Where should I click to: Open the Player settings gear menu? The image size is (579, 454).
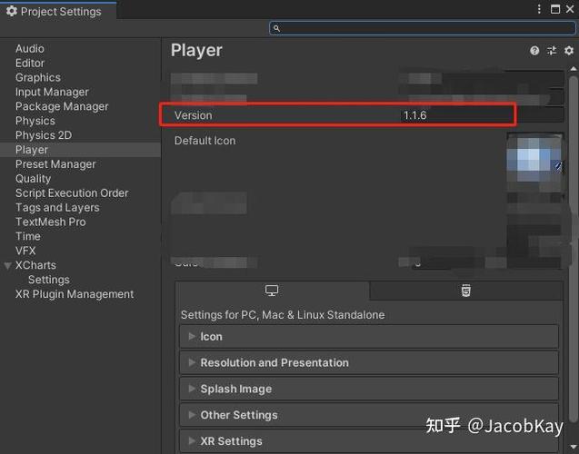pos(569,51)
